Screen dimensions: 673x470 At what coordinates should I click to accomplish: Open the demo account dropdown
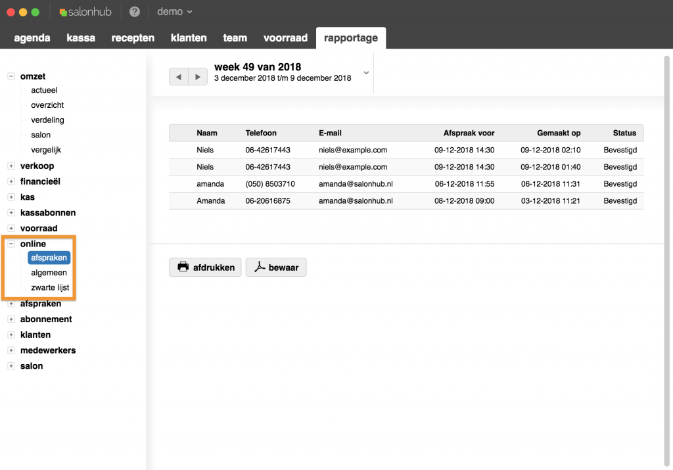174,12
